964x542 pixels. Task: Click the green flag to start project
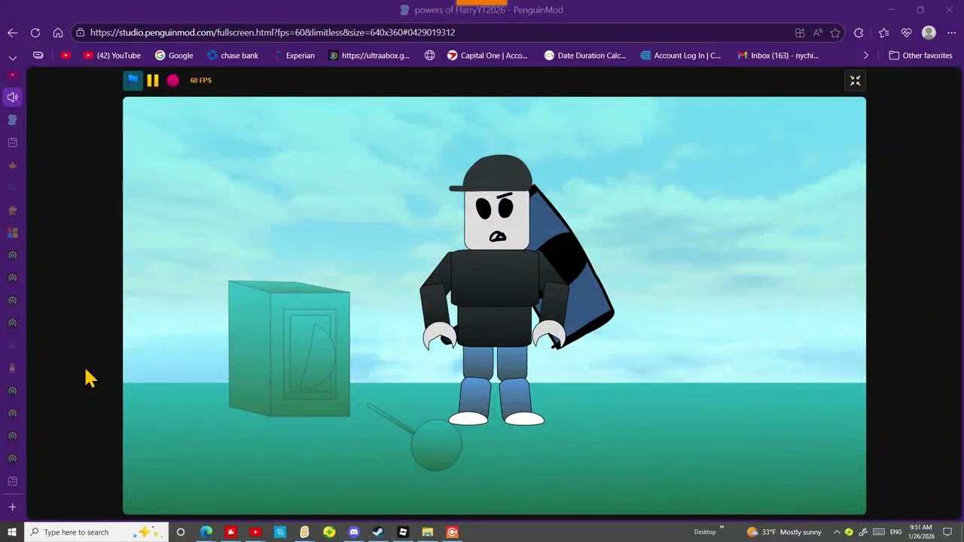click(x=133, y=80)
